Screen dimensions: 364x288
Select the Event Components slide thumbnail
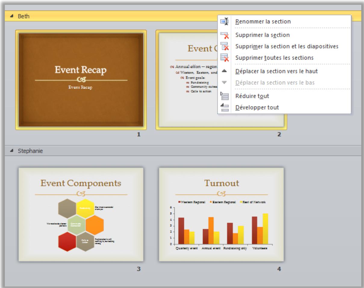[x=81, y=215]
